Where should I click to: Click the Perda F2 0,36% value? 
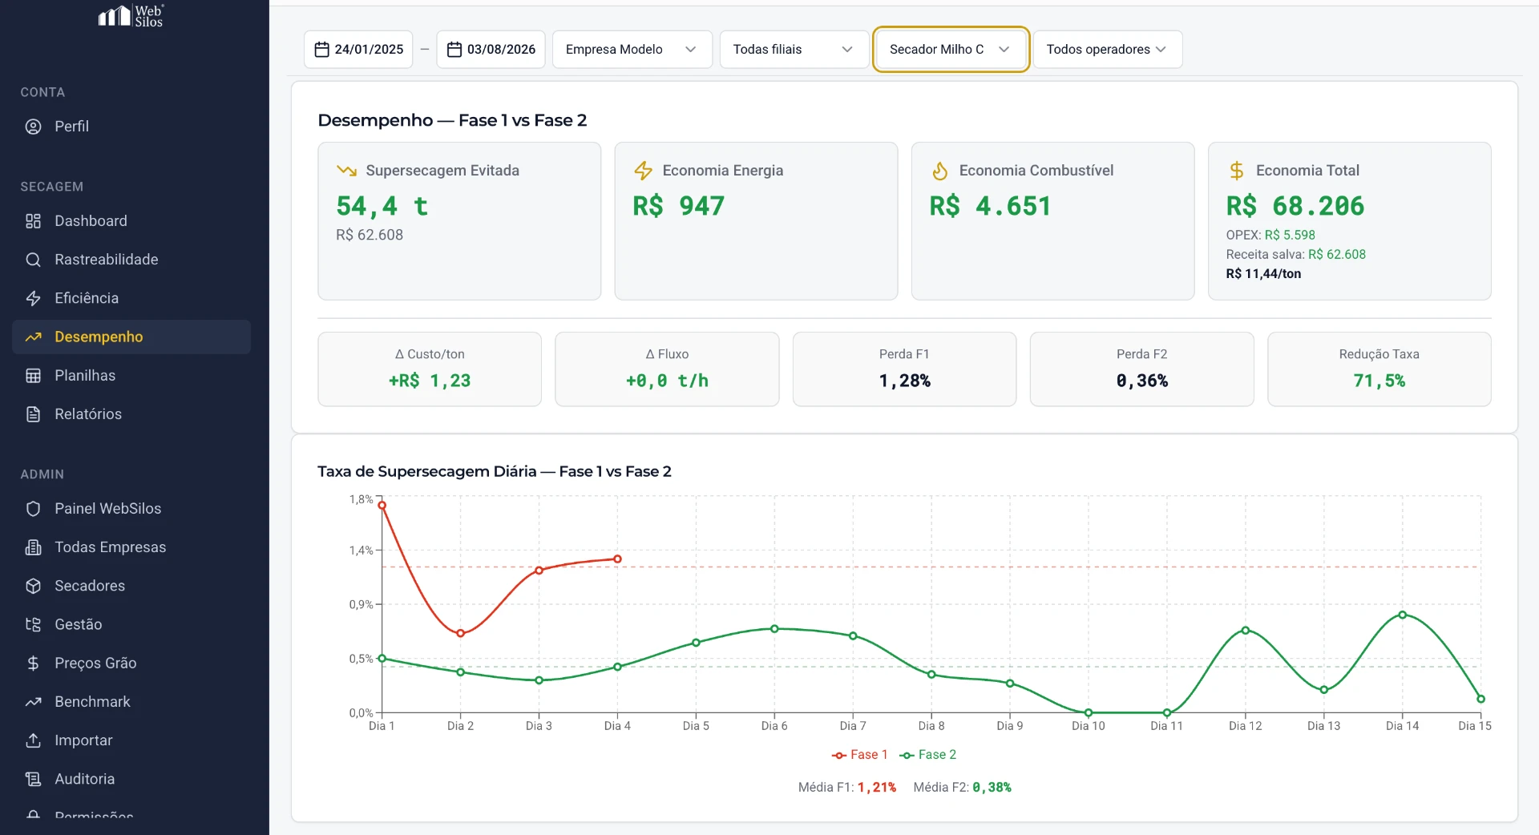(1141, 381)
